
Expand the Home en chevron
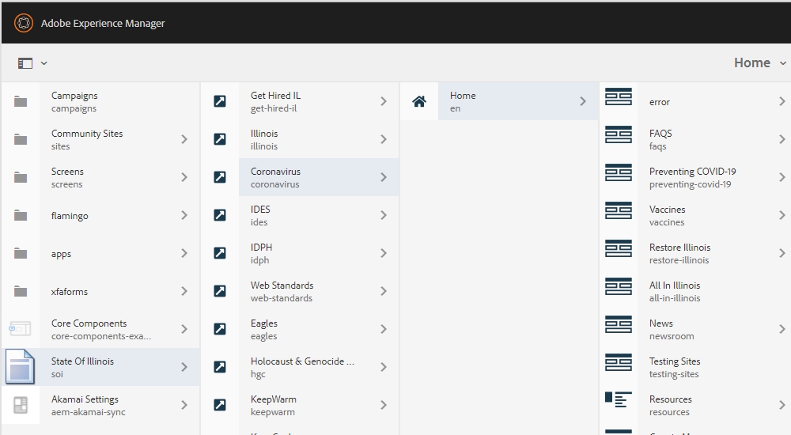(583, 101)
